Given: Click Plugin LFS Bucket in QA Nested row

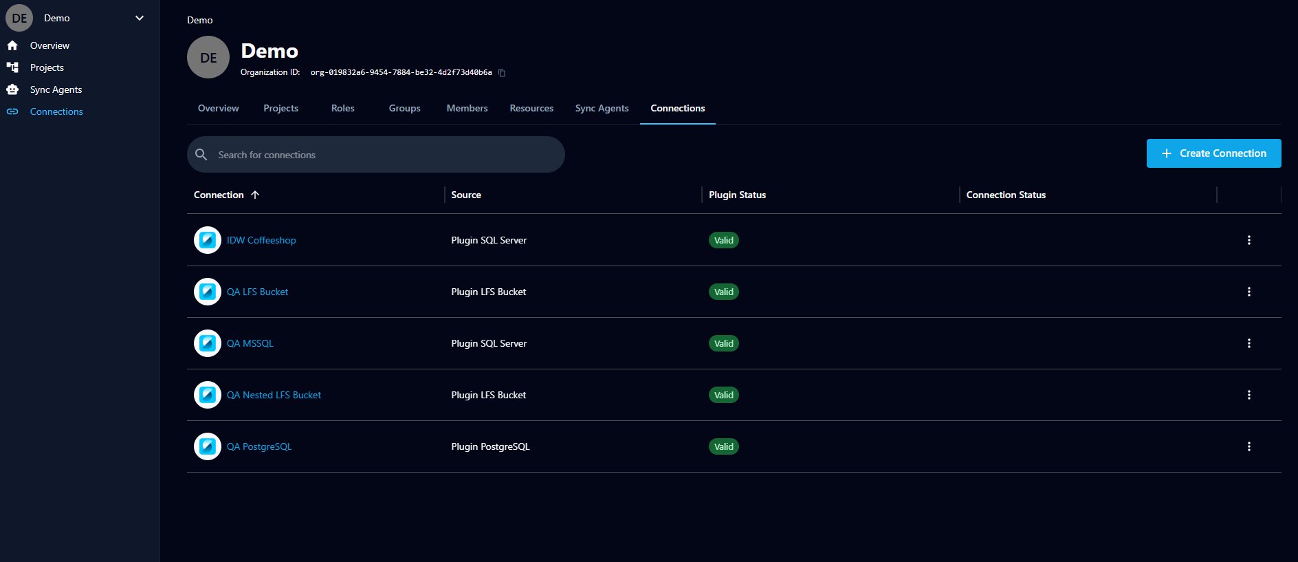Looking at the screenshot, I should point(488,395).
